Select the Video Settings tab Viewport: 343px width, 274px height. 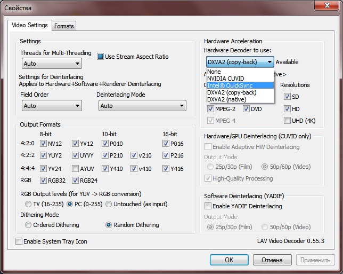30,25
